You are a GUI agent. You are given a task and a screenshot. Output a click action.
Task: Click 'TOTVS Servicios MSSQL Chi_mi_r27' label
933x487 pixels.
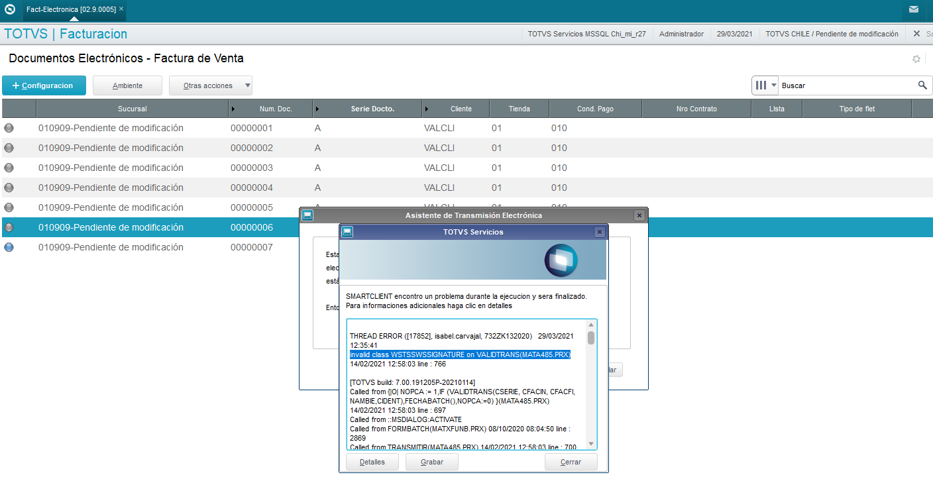pos(587,34)
